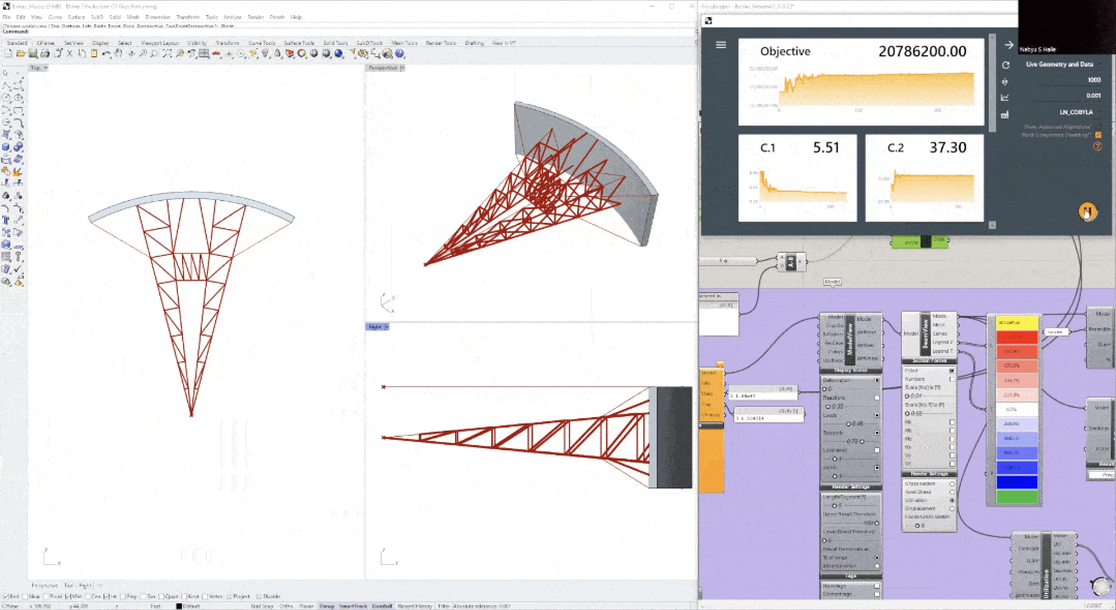Toggle the End osnap checkbox

coord(6,597)
